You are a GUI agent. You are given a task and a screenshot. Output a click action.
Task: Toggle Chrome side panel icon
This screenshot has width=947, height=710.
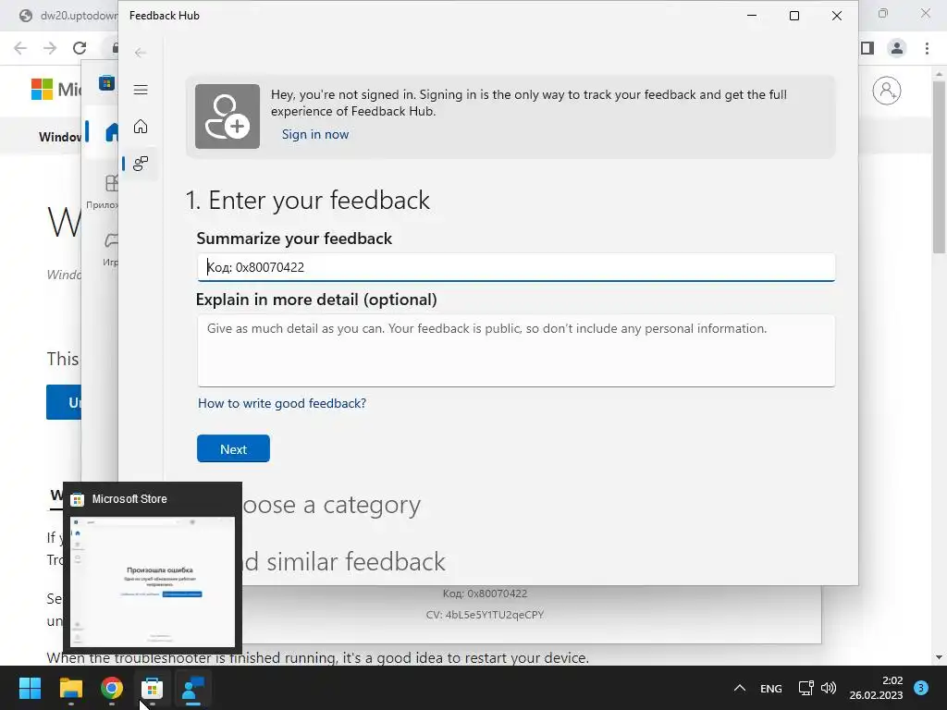[867, 48]
